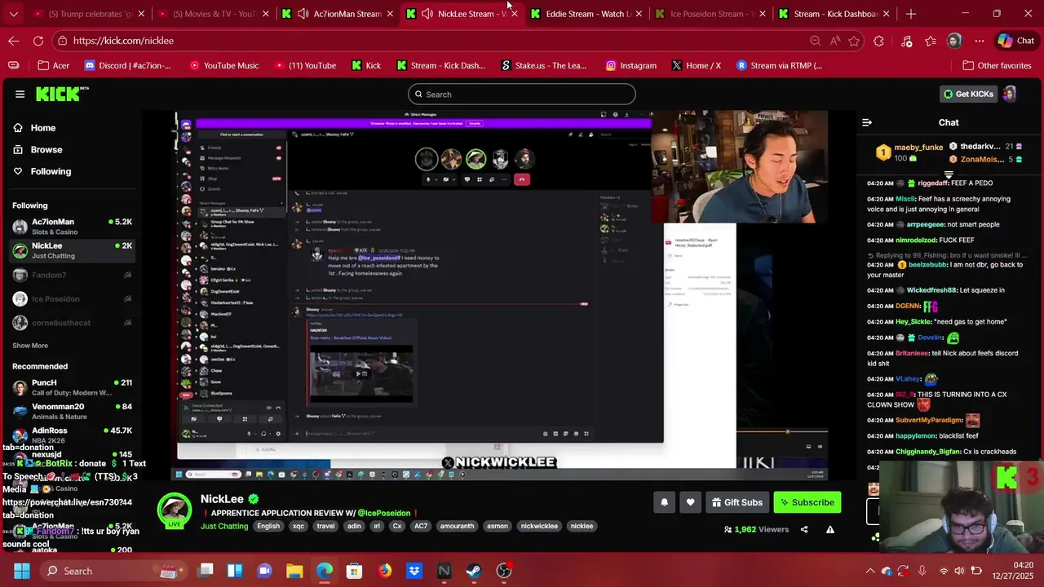
Task: Report stream using warning triangle icon
Action: point(830,529)
